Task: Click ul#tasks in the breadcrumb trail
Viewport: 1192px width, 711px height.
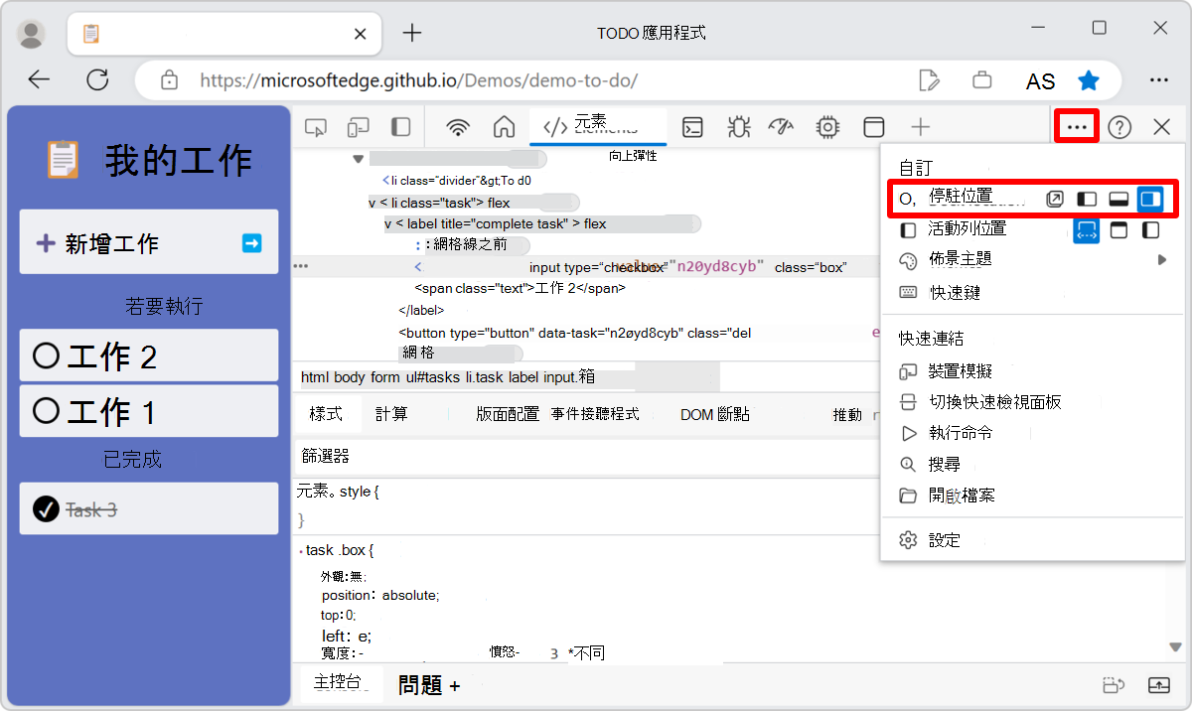Action: [x=433, y=377]
